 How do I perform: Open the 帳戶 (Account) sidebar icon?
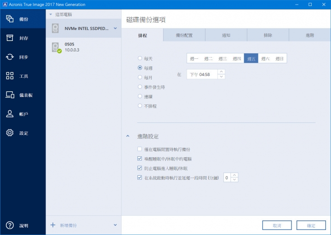point(10,114)
